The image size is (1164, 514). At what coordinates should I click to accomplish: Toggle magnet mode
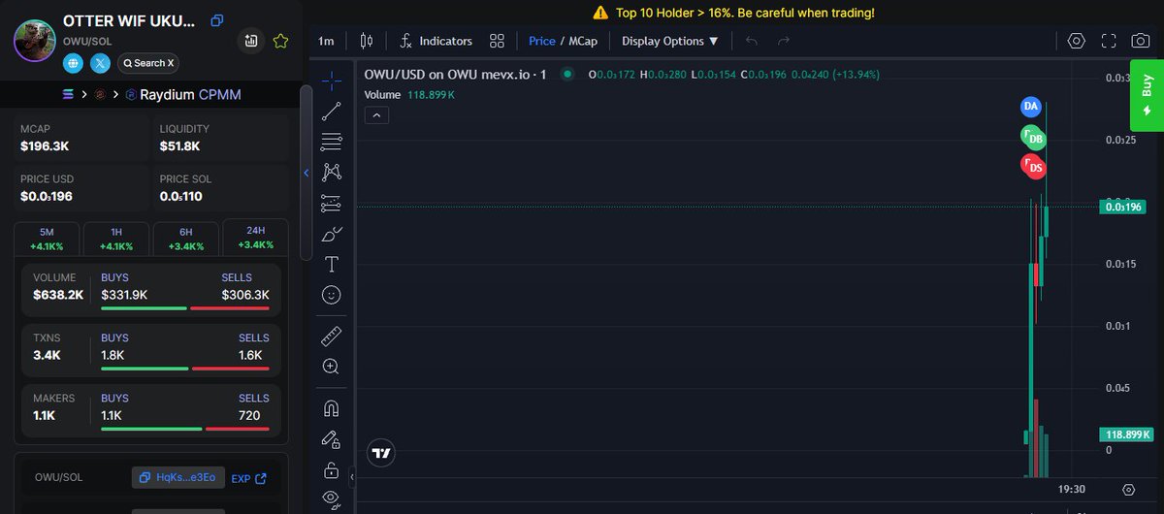pyautogui.click(x=331, y=409)
